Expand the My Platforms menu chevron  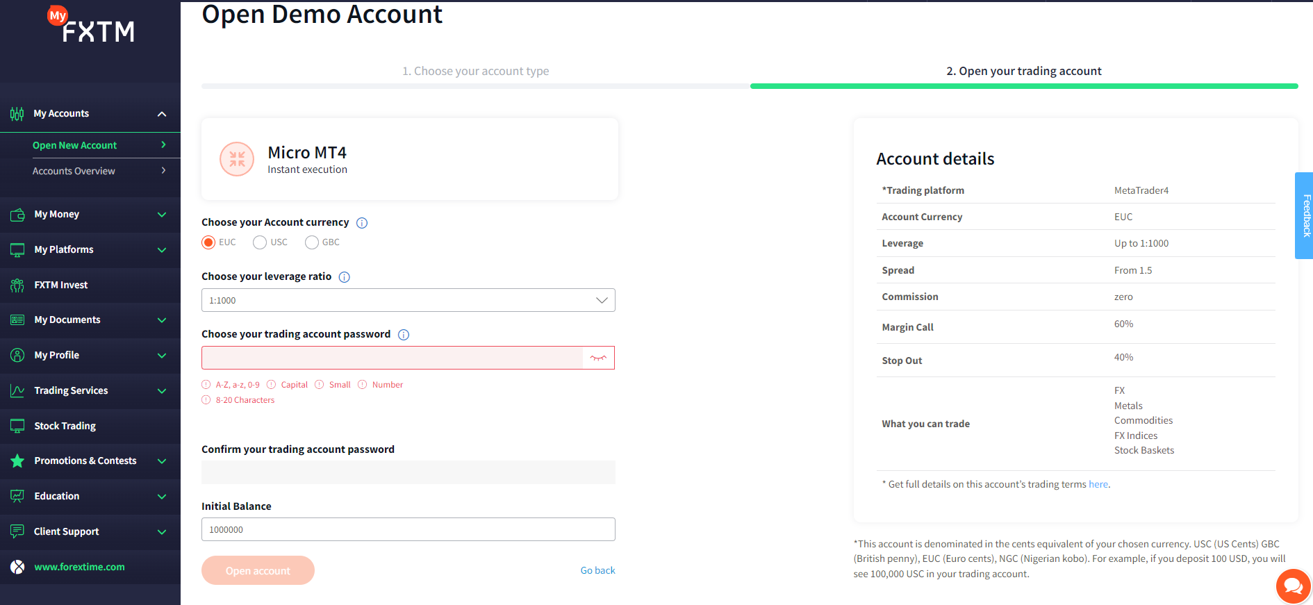click(x=162, y=250)
